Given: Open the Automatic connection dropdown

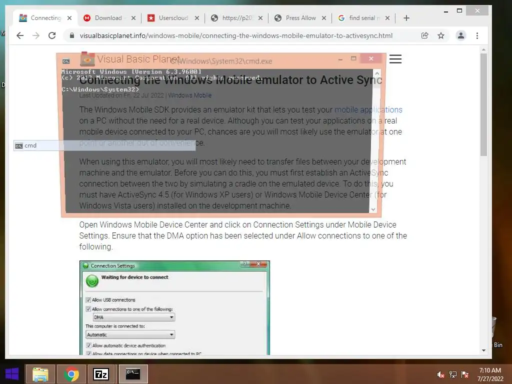Looking at the screenshot, I should coord(130,334).
